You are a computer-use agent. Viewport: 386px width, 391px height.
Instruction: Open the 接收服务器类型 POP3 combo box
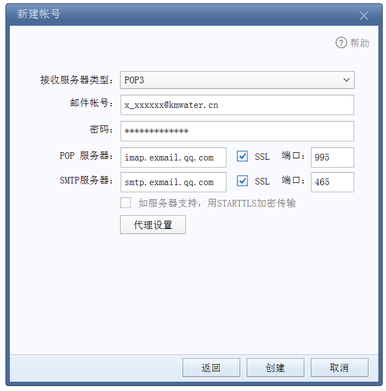237,80
